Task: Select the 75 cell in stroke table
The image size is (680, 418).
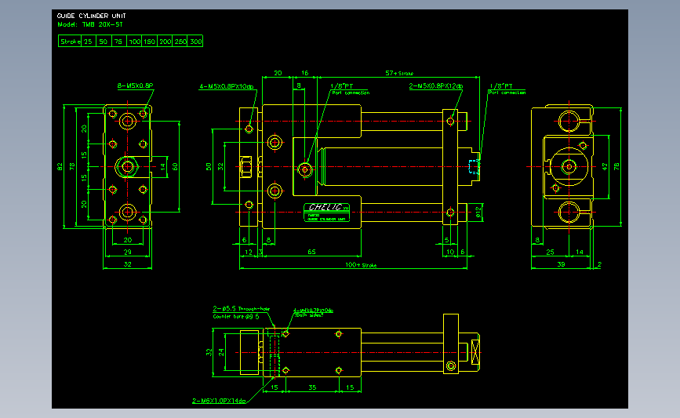Action: click(x=118, y=42)
